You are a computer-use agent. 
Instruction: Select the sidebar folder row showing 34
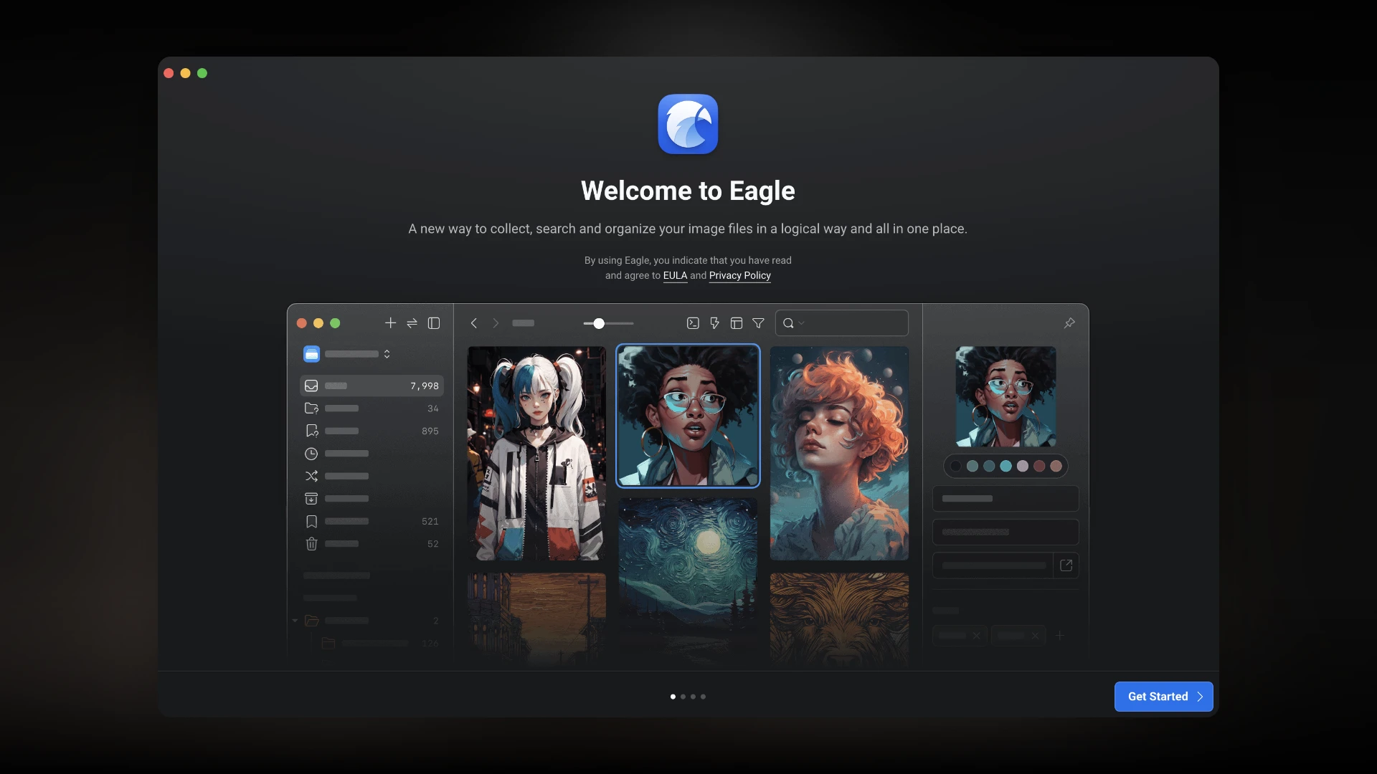372,408
